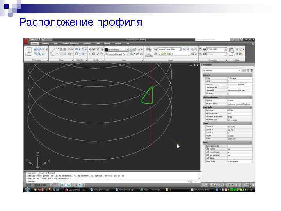The width and height of the screenshot is (281, 211).
Task: Open the Tools ribbon tab
Action: coord(98,43)
